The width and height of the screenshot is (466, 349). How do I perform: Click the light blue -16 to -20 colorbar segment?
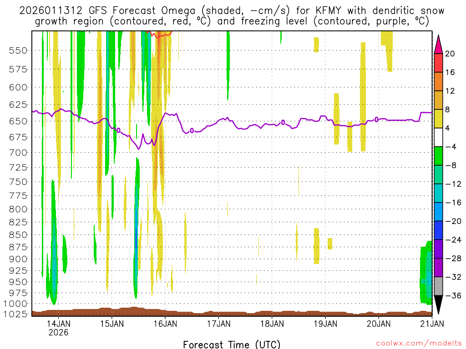pyautogui.click(x=438, y=212)
